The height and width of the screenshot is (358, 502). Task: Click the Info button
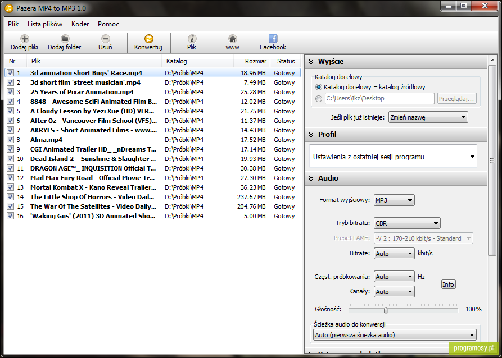(448, 284)
